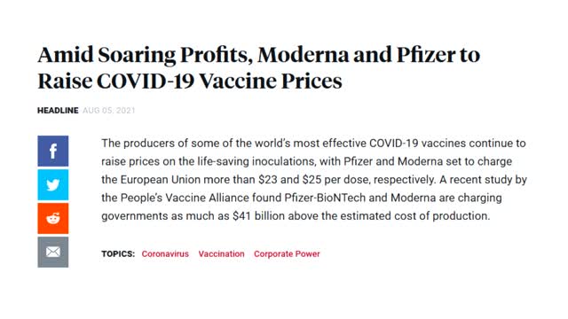Click the TOPICS label
This screenshot has height=319, width=568.
(x=118, y=254)
